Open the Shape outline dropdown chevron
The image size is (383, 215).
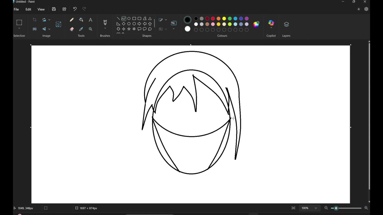(166, 20)
